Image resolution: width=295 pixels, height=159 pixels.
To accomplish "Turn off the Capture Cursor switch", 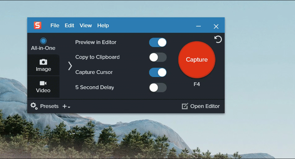I will pyautogui.click(x=158, y=72).
